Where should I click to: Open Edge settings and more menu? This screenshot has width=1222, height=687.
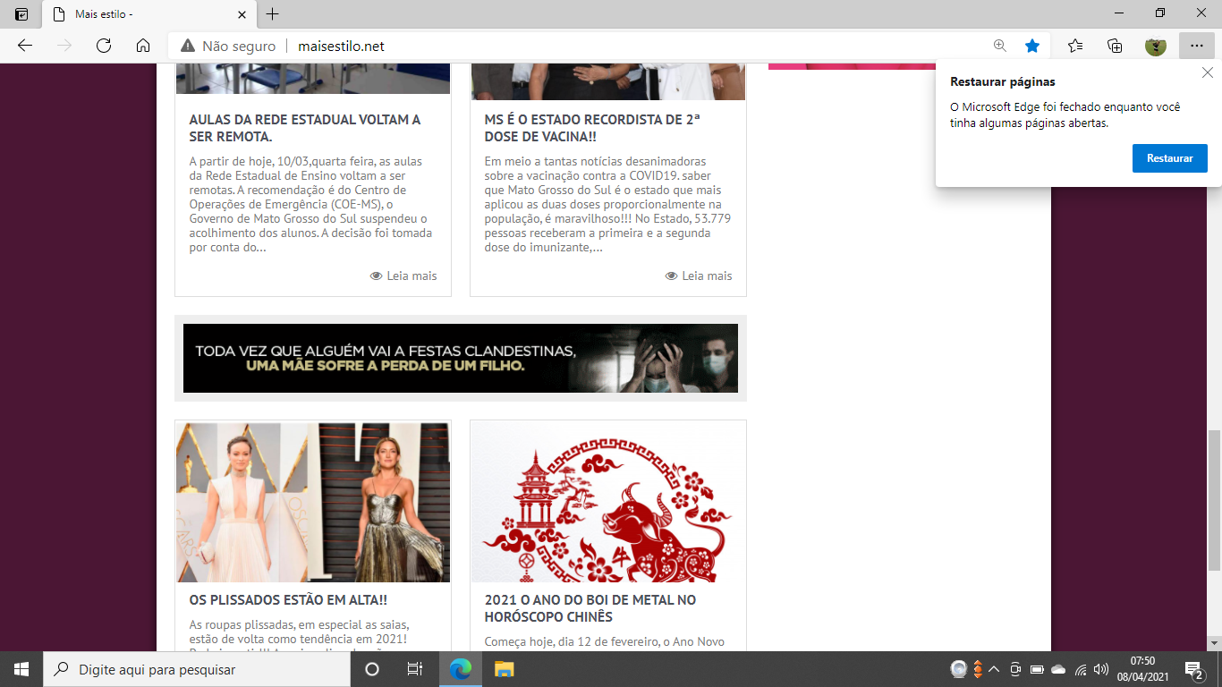1197,46
